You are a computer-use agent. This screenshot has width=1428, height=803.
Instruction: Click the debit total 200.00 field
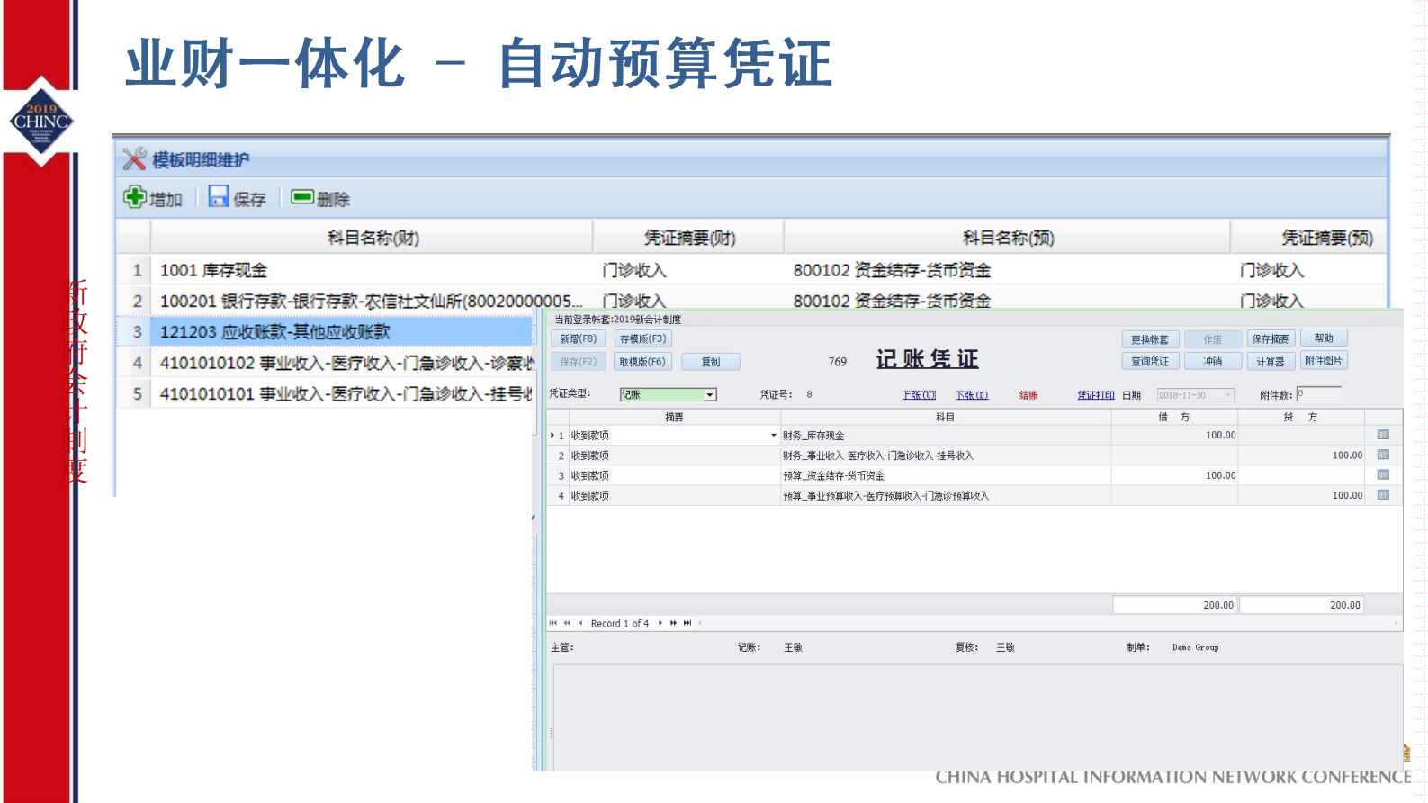(x=1174, y=605)
